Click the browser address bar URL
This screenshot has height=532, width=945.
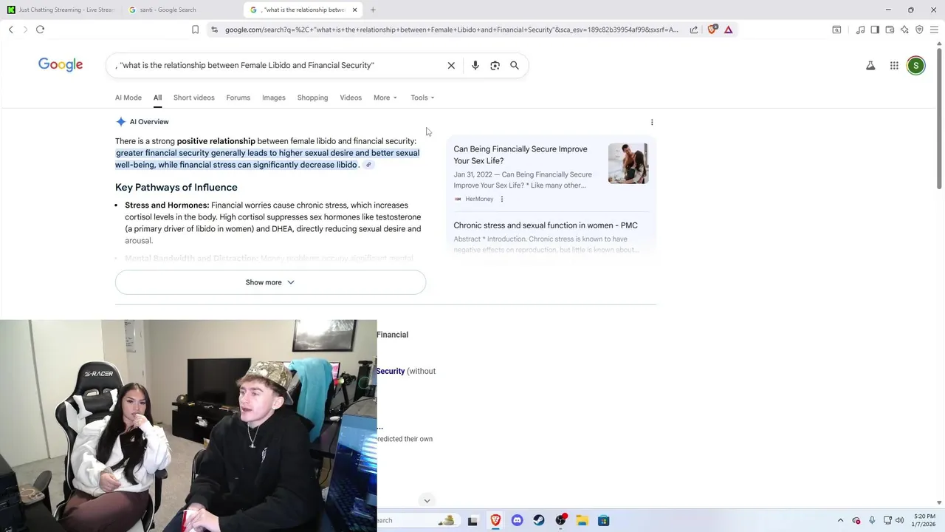point(452,30)
